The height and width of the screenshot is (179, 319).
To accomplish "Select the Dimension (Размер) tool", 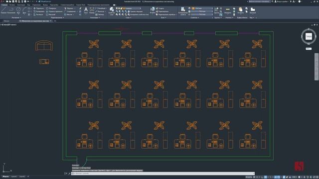I will pyautogui.click(x=92, y=10).
